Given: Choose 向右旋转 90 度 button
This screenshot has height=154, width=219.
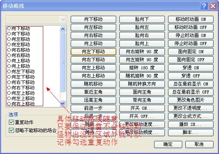Looking at the screenshot, I should 142,52.
